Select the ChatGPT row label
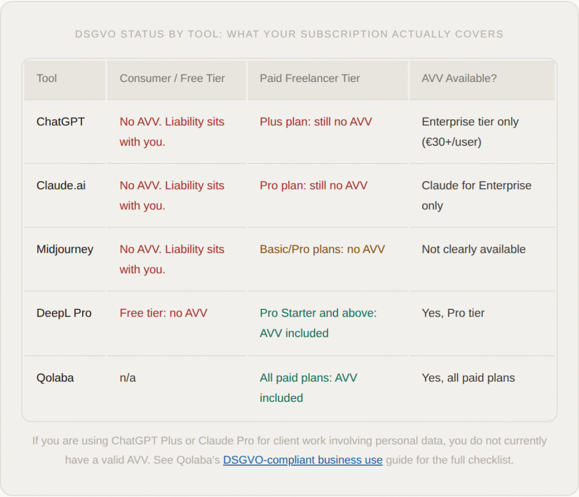The width and height of the screenshot is (579, 497). tap(61, 122)
